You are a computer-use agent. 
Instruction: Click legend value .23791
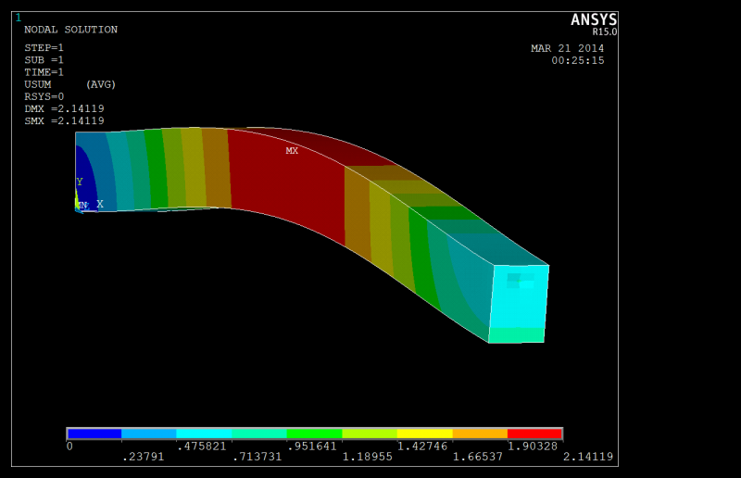144,458
